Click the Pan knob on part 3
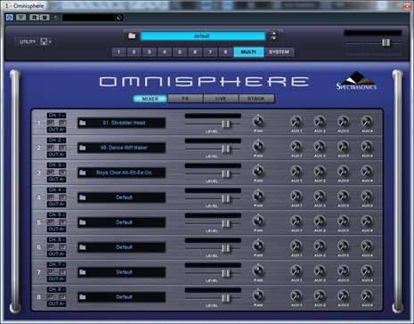Screen dimensions: 414x324 (258, 171)
